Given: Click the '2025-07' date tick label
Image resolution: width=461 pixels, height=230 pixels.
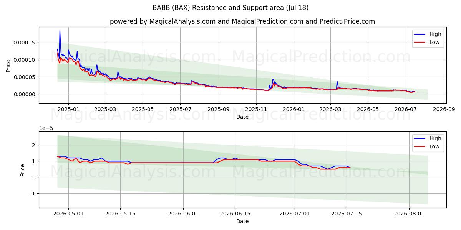Looking at the screenshot, I should [180, 109].
